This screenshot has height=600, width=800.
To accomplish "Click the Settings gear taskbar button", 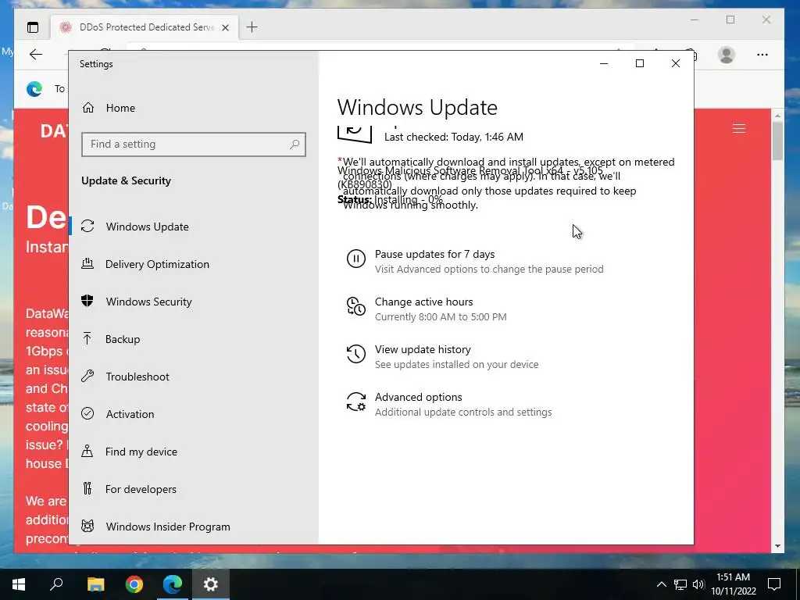I will click(x=211, y=584).
